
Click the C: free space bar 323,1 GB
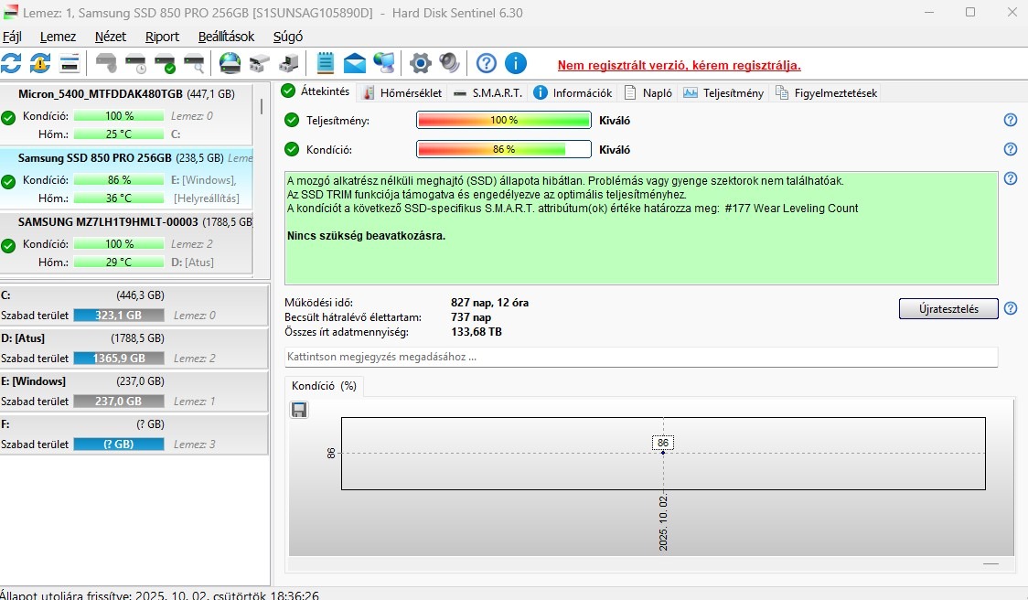(119, 316)
